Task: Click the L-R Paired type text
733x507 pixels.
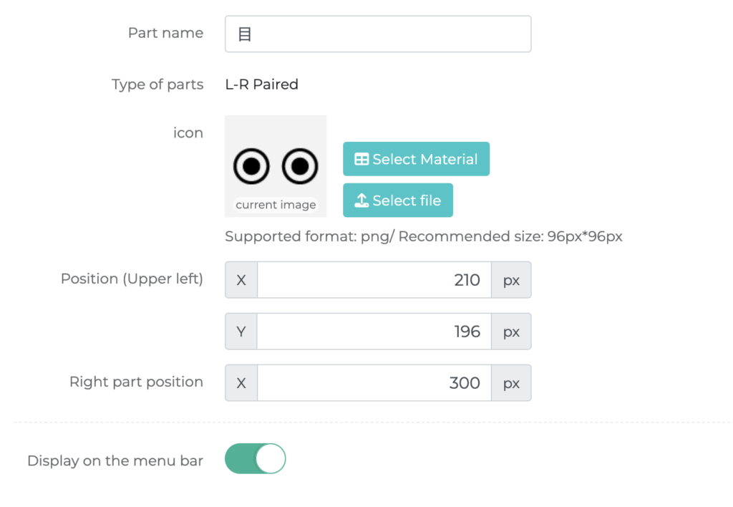Action: 262,84
